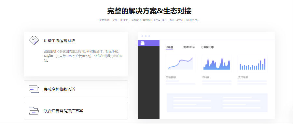Screen dimensions: 293x124
Task: Select the 营收(US$) tab
Action: pos(189,47)
